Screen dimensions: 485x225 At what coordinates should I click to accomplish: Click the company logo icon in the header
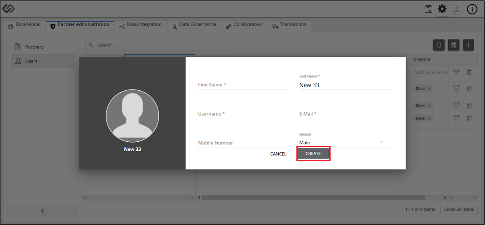tap(8, 9)
